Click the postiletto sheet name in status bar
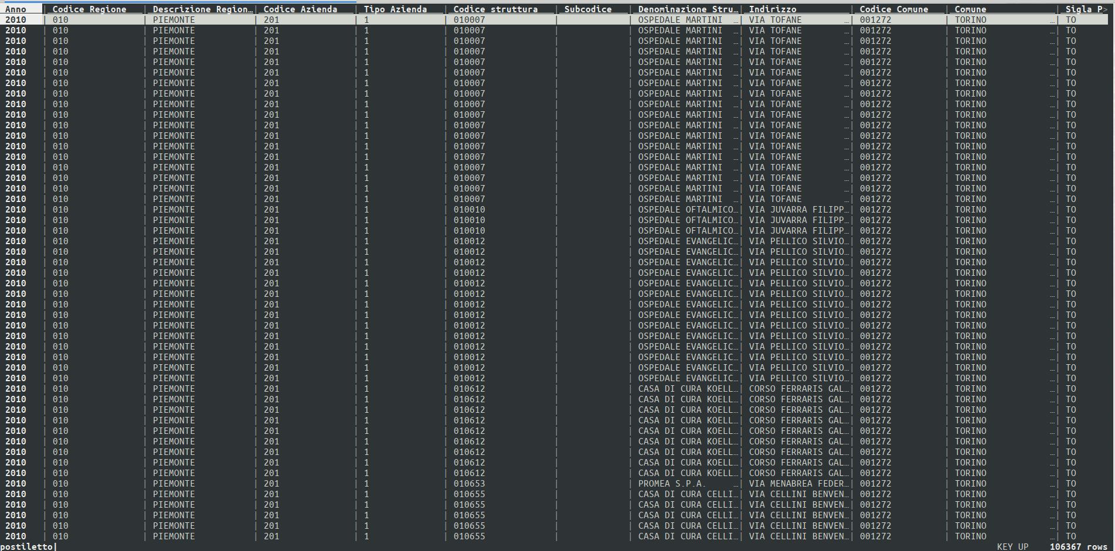 [26, 546]
